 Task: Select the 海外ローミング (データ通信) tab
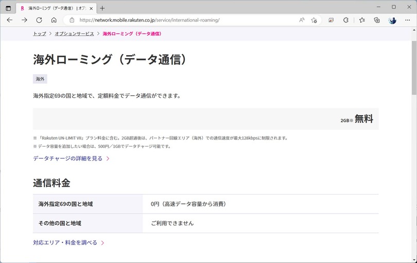coord(57,8)
